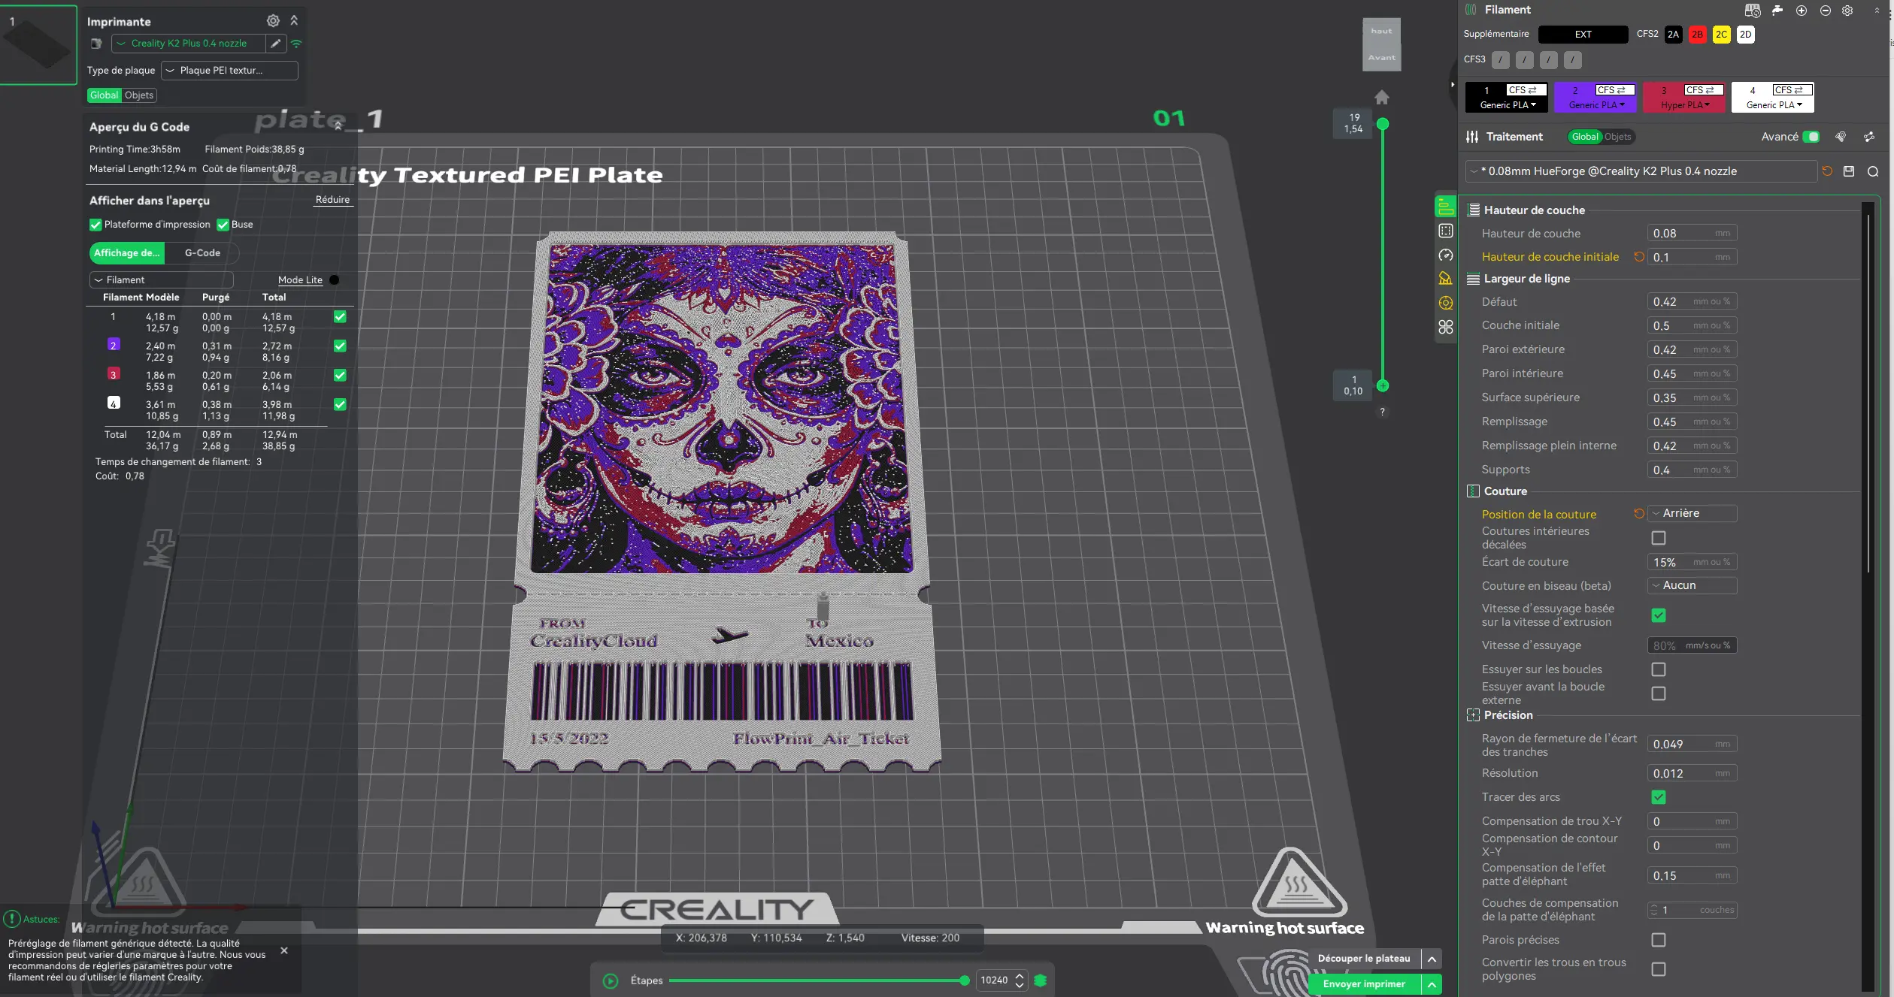Open filament 3 Hyper PLA dropdown
This screenshot has width=1894, height=997.
pos(1685,105)
